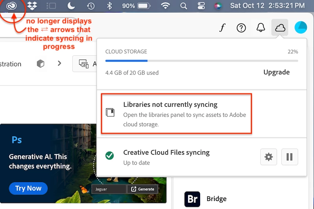Open Creative Cloud menu bar icon

click(x=11, y=6)
